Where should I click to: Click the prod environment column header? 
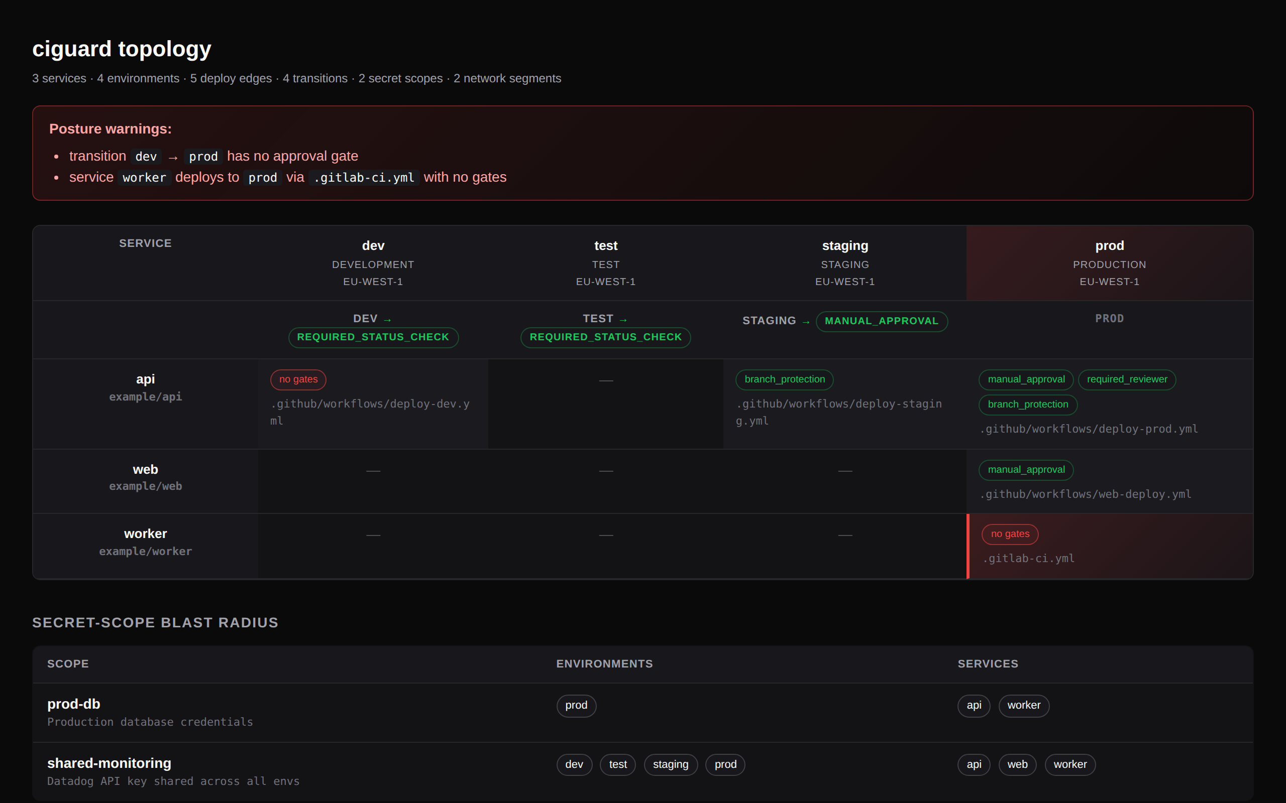click(1110, 263)
